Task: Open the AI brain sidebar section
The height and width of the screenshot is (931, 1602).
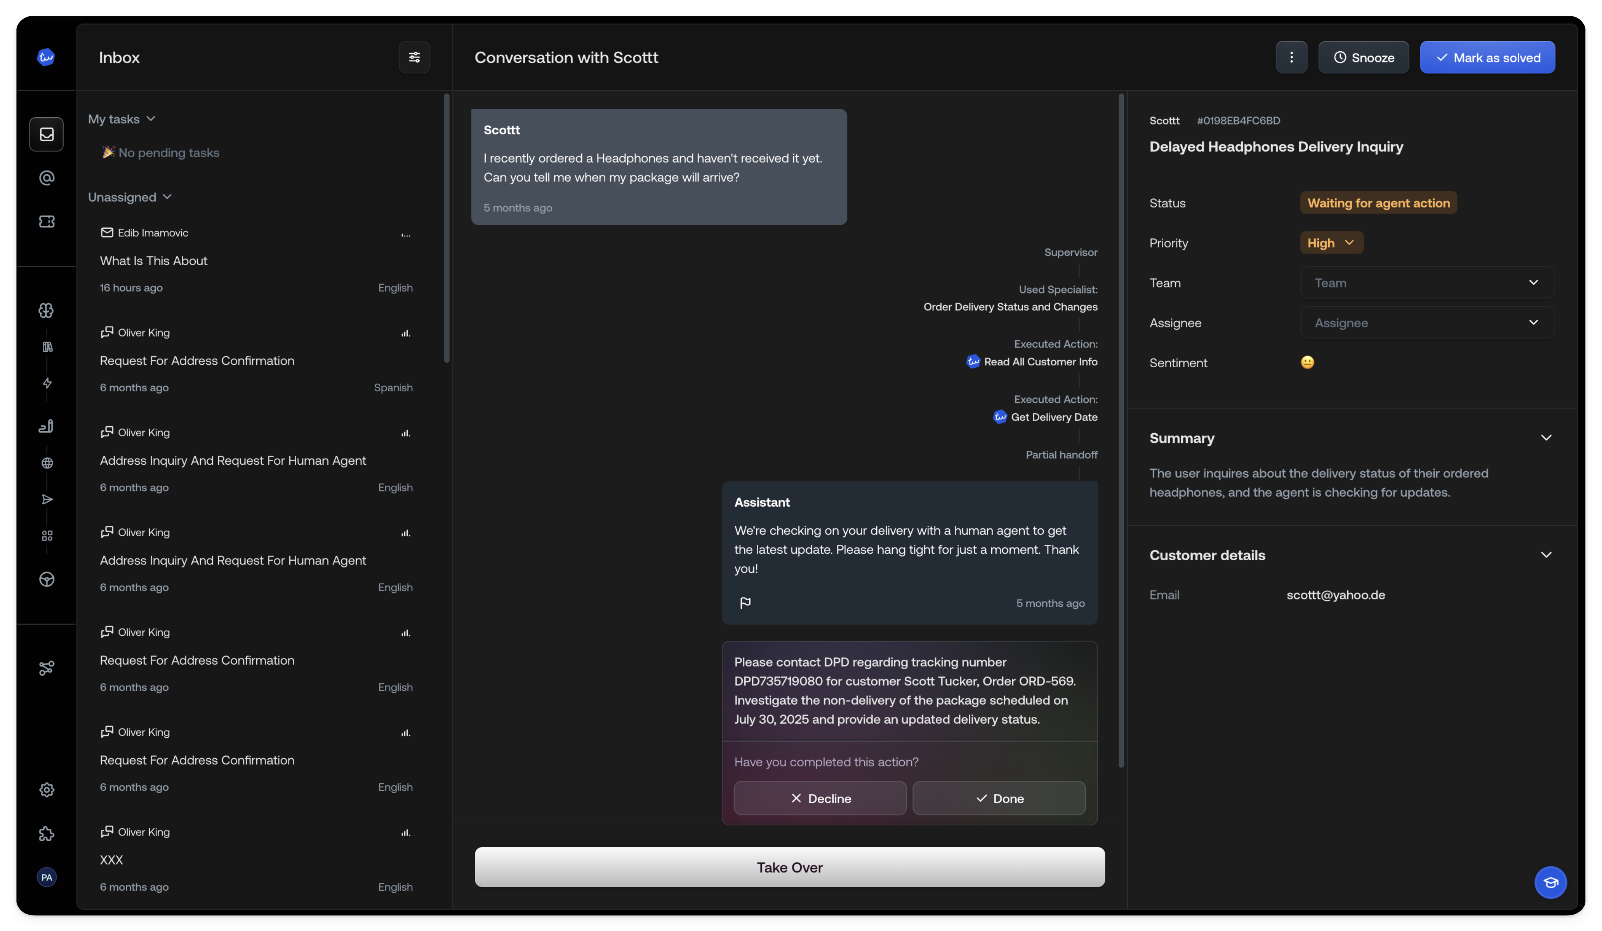Action: pyautogui.click(x=47, y=311)
